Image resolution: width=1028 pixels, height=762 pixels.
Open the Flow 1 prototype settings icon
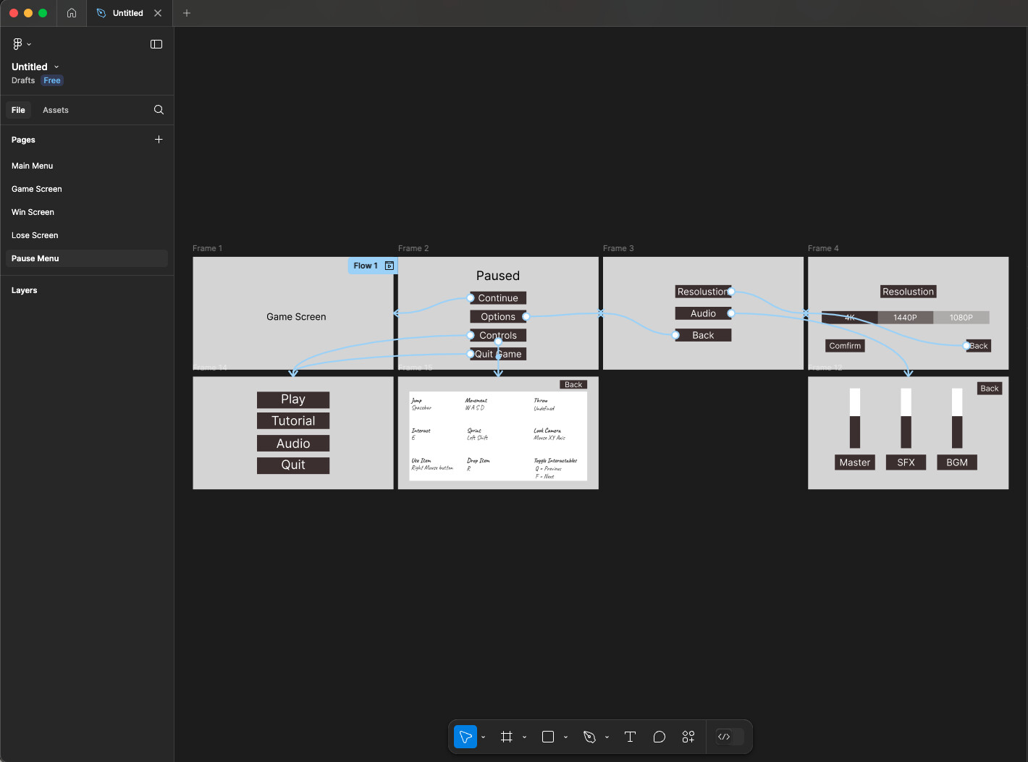click(389, 266)
